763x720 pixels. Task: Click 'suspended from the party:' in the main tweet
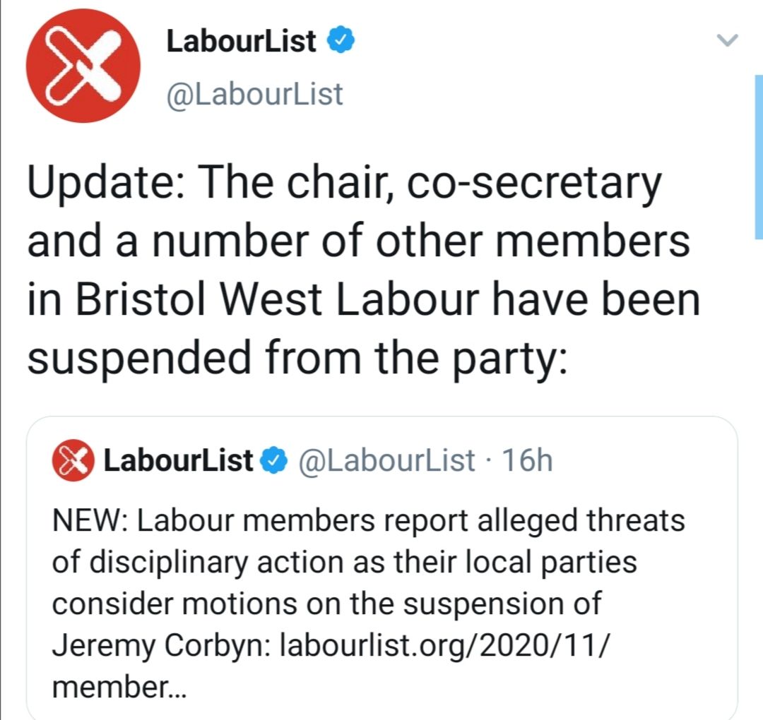pyautogui.click(x=297, y=357)
